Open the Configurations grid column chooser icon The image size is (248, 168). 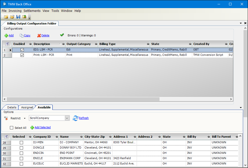pos(7,44)
